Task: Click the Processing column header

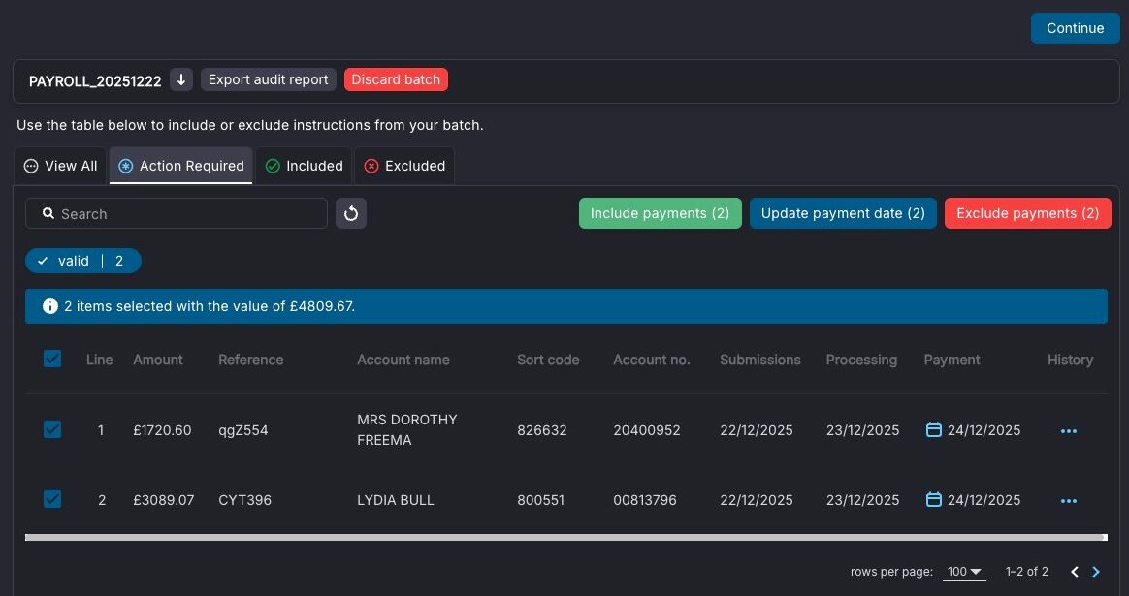Action: 861,360
